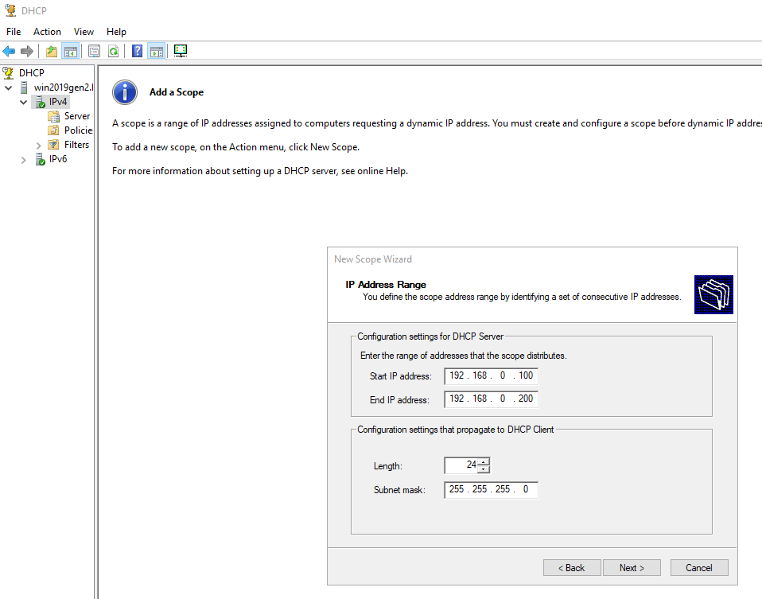Select the IPv6 label in tree

point(58,159)
